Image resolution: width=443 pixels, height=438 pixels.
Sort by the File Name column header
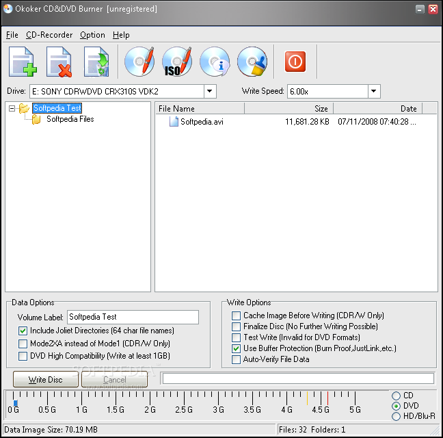[x=200, y=109]
